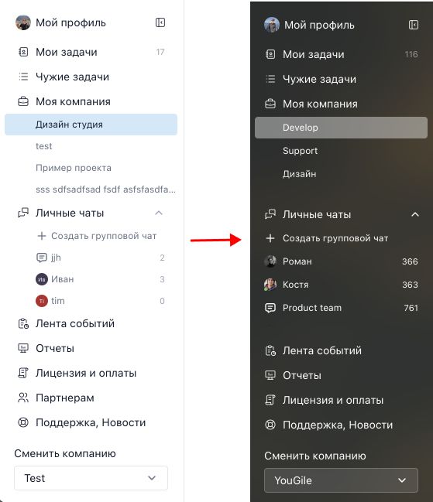Collapse Личные чаты chevron in light sidebar
The height and width of the screenshot is (502, 433).
[159, 213]
